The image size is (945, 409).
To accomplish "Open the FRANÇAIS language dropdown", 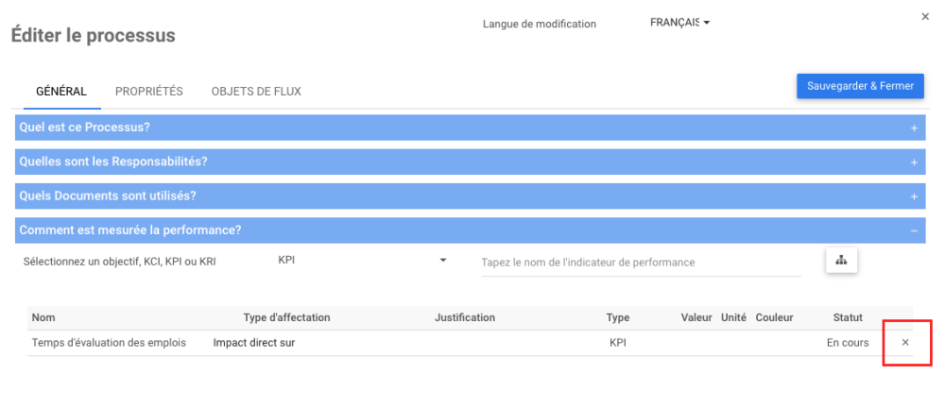I will coord(679,23).
